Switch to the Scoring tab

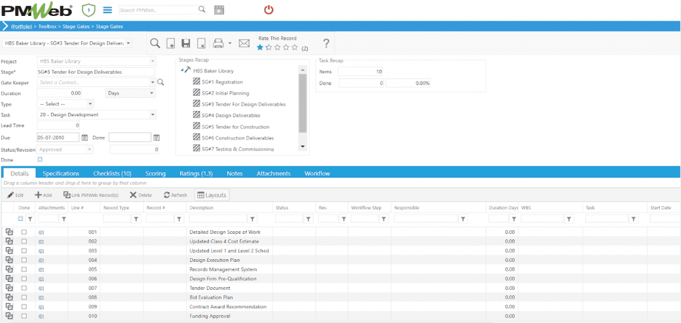156,173
